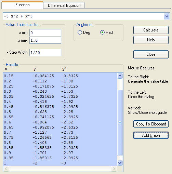Click the y' value -1.7325
The height and width of the screenshot is (174, 172).
(69, 96)
